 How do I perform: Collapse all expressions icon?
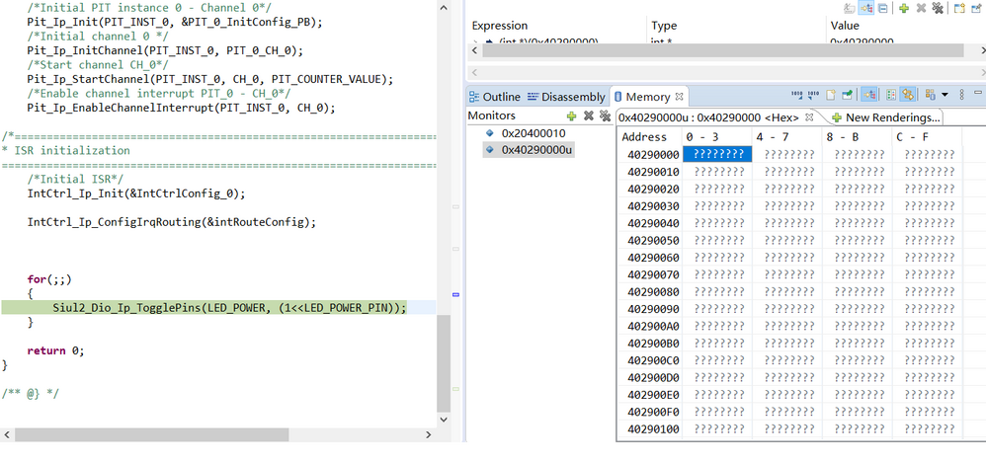pyautogui.click(x=883, y=8)
